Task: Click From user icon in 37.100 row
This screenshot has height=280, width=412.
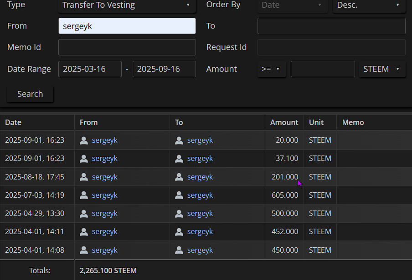Action: point(84,159)
